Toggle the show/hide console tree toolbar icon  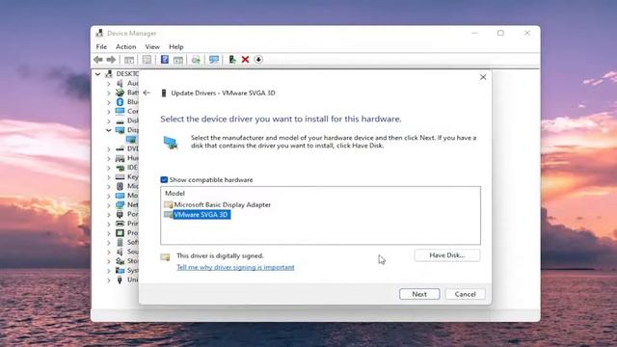[129, 60]
